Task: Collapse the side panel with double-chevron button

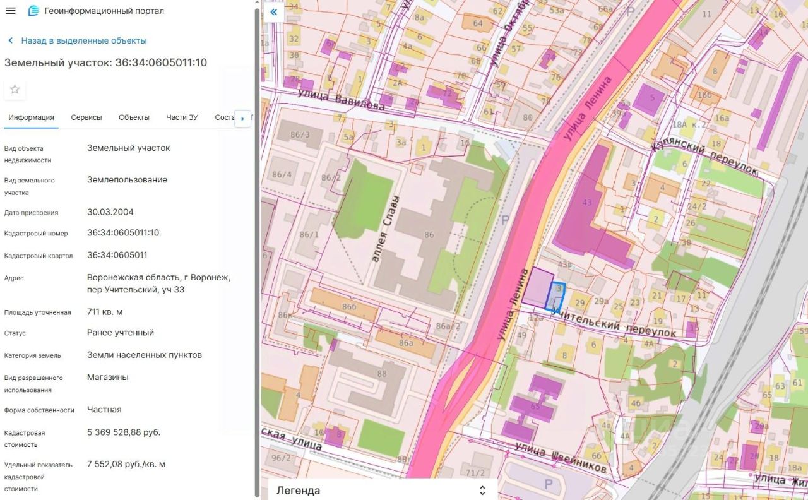Action: click(273, 12)
